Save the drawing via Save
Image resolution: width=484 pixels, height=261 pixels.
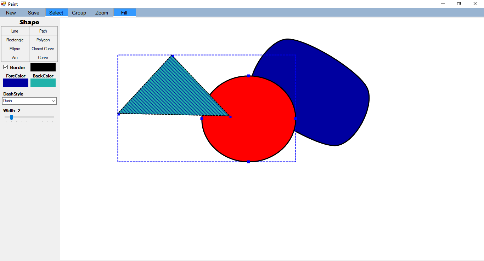34,13
